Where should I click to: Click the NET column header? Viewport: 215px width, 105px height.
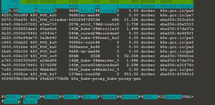(135, 2)
